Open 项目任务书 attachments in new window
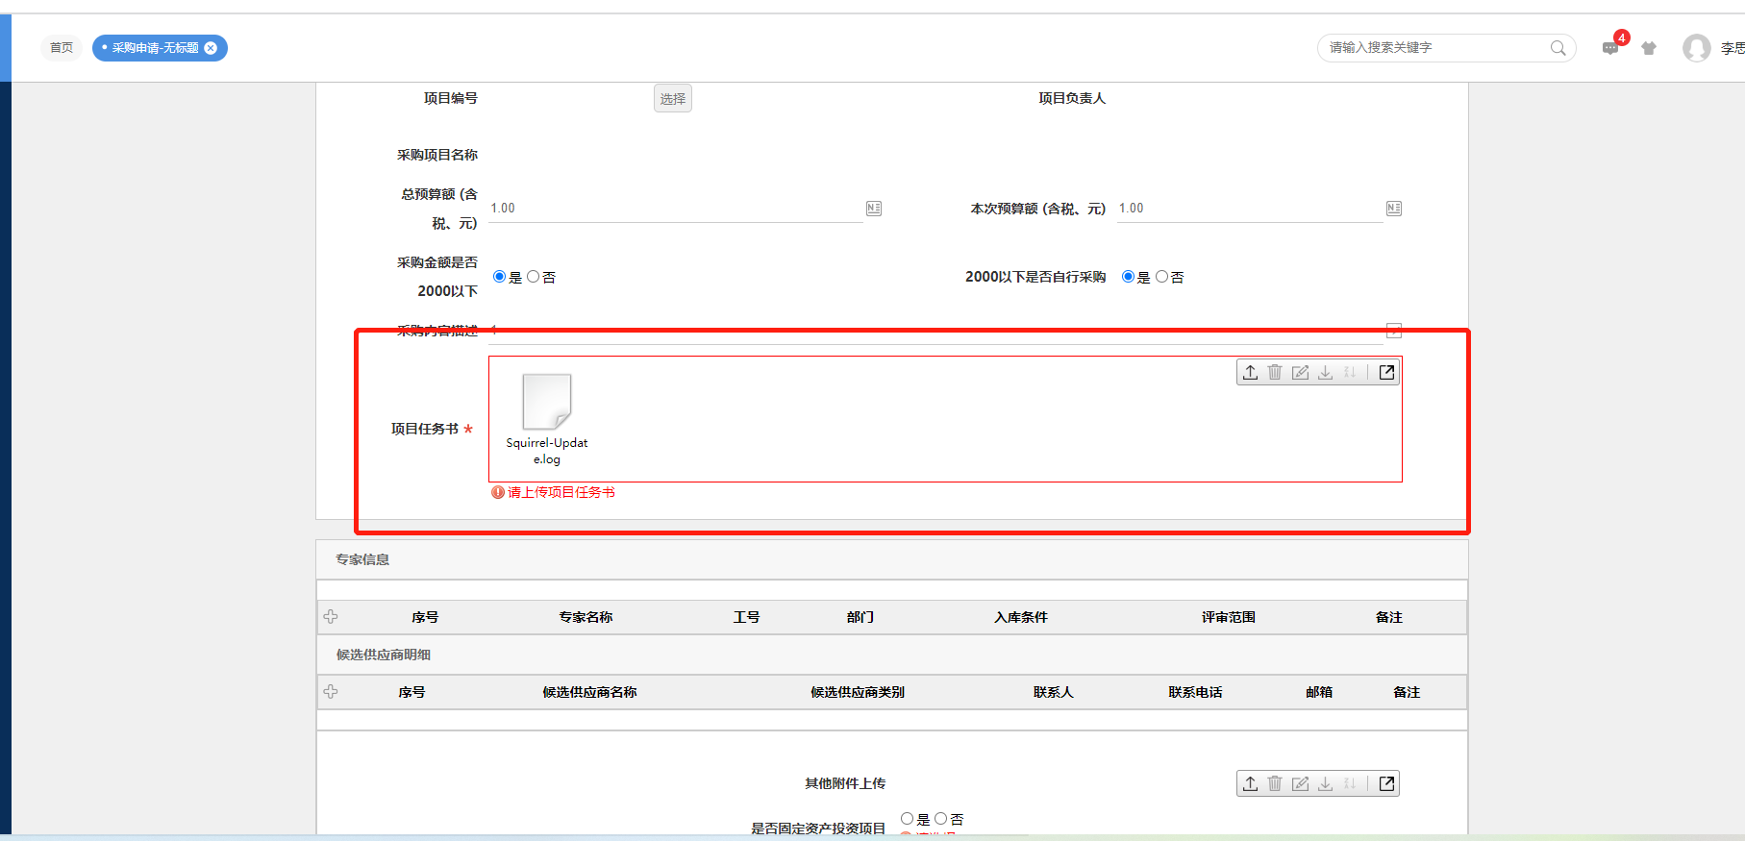 point(1386,373)
